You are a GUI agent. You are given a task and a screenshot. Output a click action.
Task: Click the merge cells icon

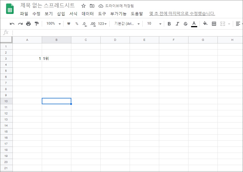(223, 24)
